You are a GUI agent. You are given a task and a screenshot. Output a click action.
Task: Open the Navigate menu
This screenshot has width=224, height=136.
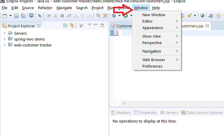(64, 8)
